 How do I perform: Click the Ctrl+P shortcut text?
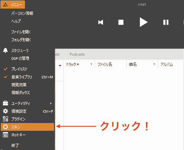point(48,111)
